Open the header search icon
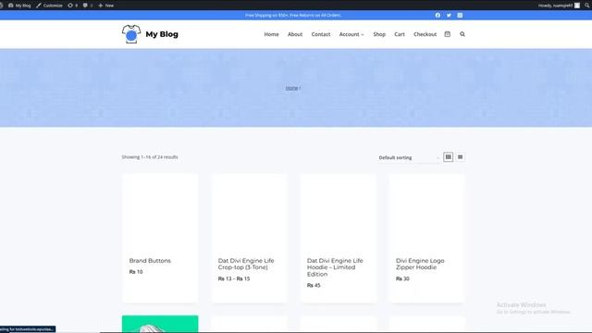The height and width of the screenshot is (333, 592). pos(462,34)
